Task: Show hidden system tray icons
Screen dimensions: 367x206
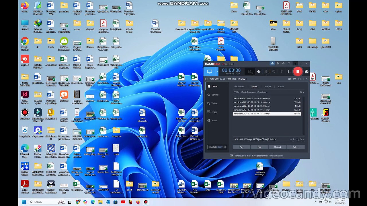Action: [x=315, y=202]
